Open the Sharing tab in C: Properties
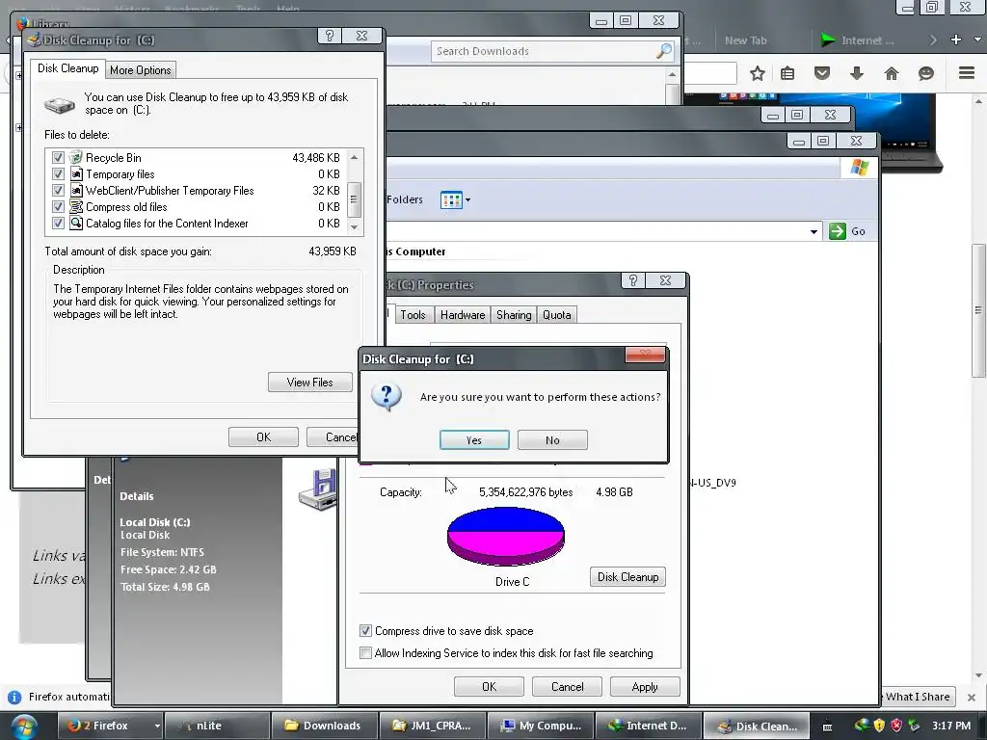The width and height of the screenshot is (987, 740). point(514,315)
